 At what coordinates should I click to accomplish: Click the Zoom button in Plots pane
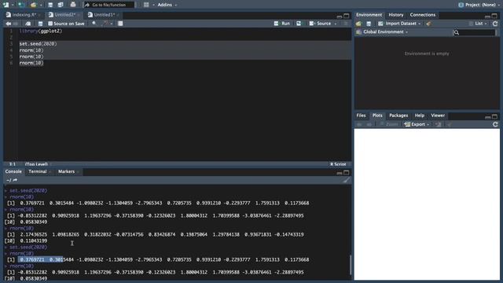click(389, 124)
